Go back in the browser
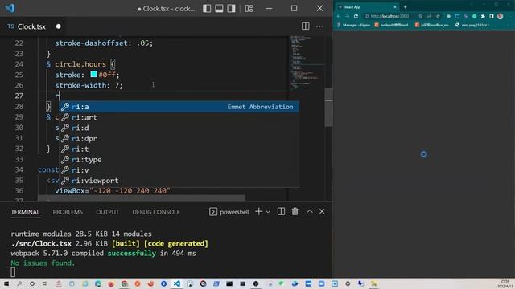515x289 pixels. coord(339,16)
